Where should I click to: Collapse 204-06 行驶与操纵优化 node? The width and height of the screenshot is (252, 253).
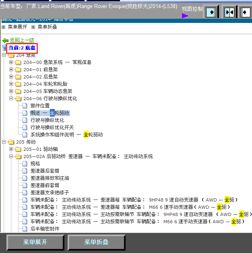11,98
